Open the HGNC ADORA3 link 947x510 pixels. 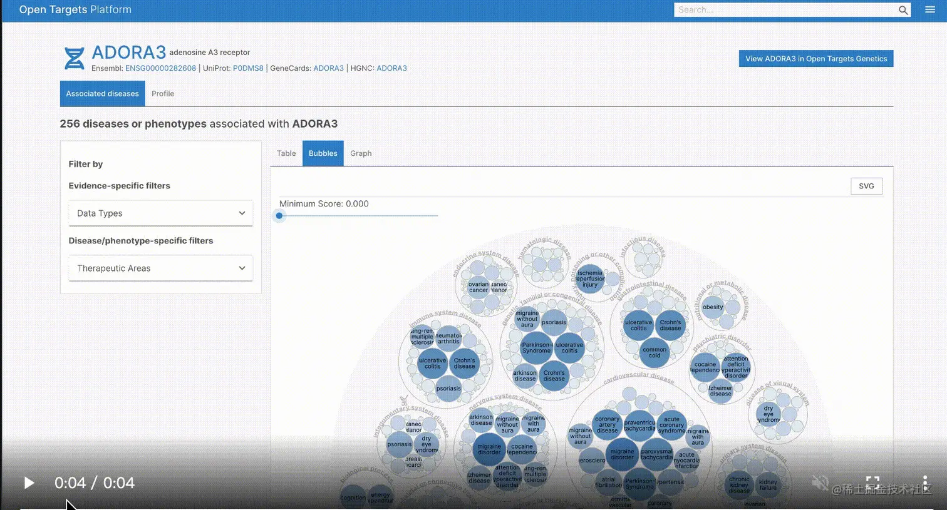[391, 68]
